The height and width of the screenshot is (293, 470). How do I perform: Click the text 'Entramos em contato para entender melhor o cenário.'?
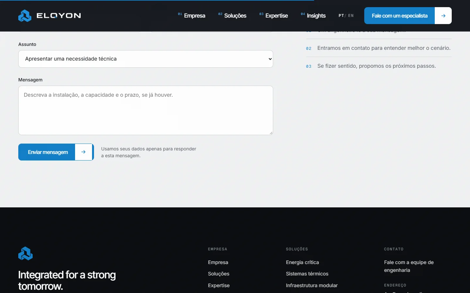[x=384, y=48]
